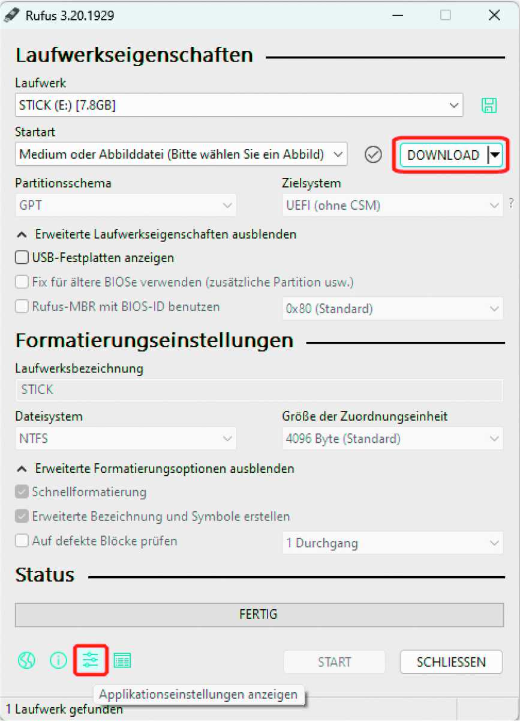
Task: Open the Laufwerk drive dropdown
Action: pos(239,106)
